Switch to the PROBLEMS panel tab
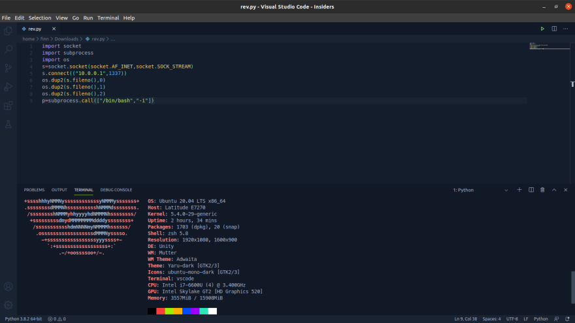This screenshot has width=575, height=323. coord(34,190)
